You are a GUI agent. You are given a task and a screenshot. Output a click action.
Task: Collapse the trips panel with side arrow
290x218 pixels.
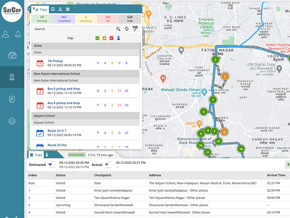pos(144,37)
